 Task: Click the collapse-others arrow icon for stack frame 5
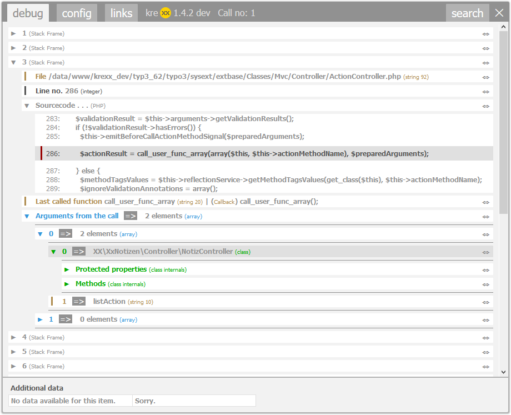pyautogui.click(x=486, y=352)
